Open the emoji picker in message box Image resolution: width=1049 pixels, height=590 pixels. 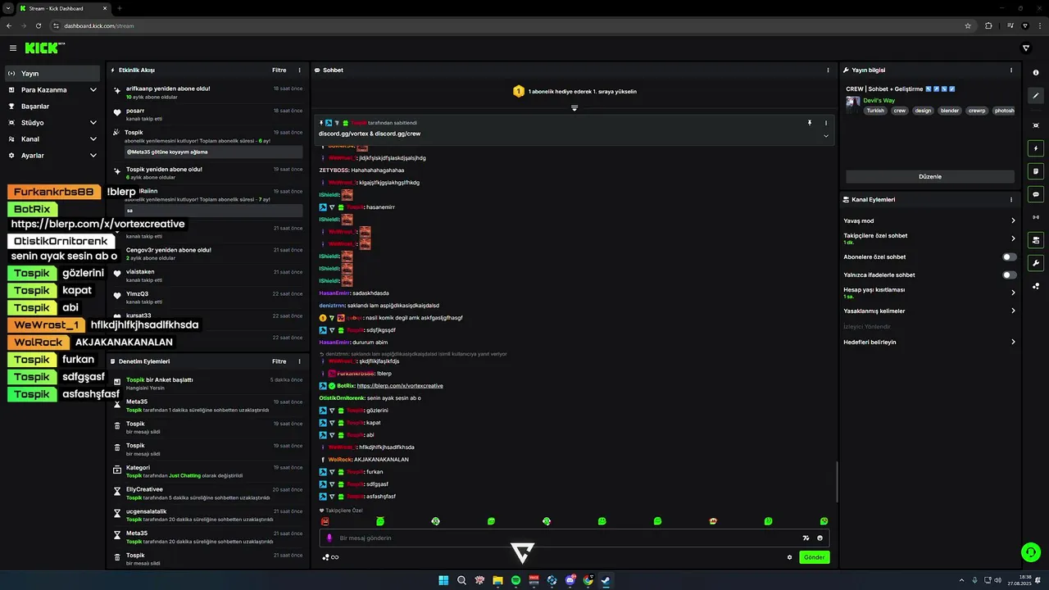(820, 538)
